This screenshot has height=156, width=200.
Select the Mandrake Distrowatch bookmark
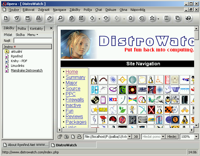point(27,70)
